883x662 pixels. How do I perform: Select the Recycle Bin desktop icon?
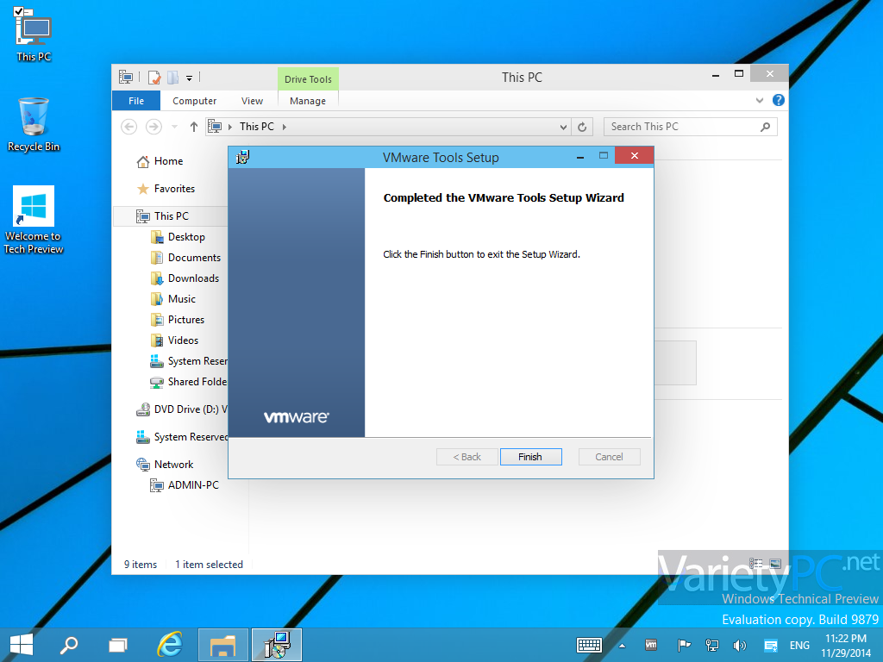(34, 124)
